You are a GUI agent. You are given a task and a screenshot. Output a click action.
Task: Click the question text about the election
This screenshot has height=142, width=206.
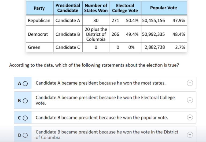coord(94,65)
